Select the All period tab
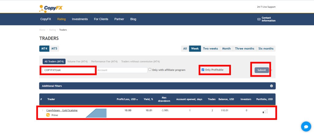The image size is (314, 133). [185, 49]
